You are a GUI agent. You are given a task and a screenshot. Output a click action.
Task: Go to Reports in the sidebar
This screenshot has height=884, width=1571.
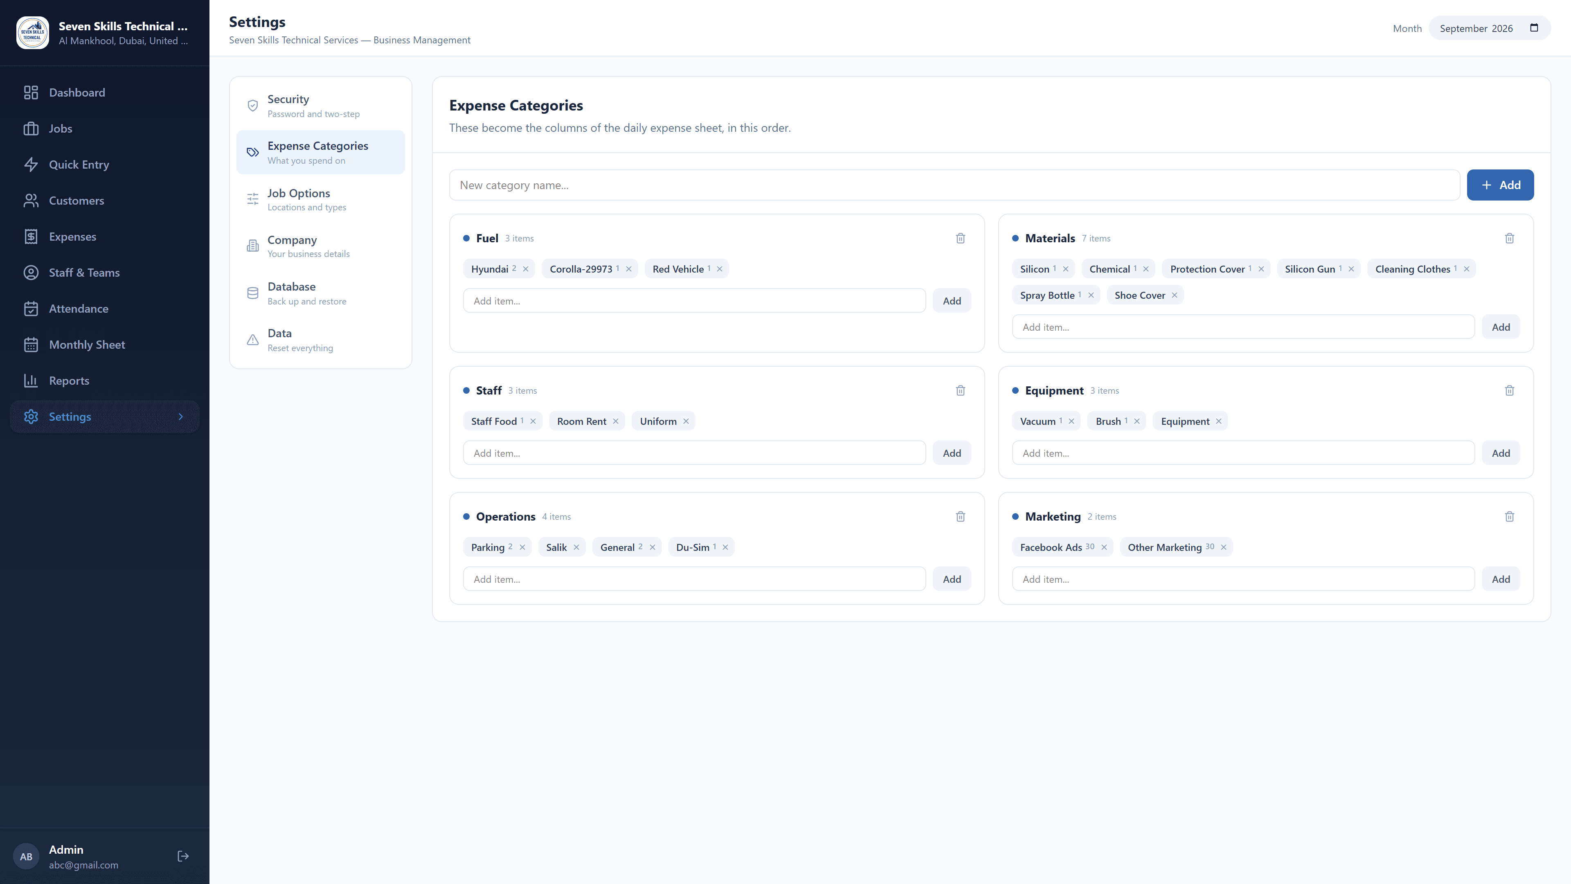tap(104, 381)
